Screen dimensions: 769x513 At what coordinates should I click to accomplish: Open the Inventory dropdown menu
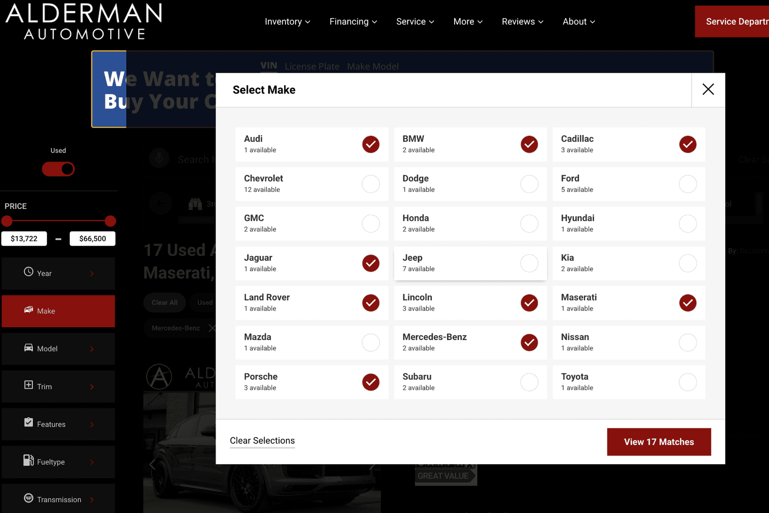coord(287,21)
